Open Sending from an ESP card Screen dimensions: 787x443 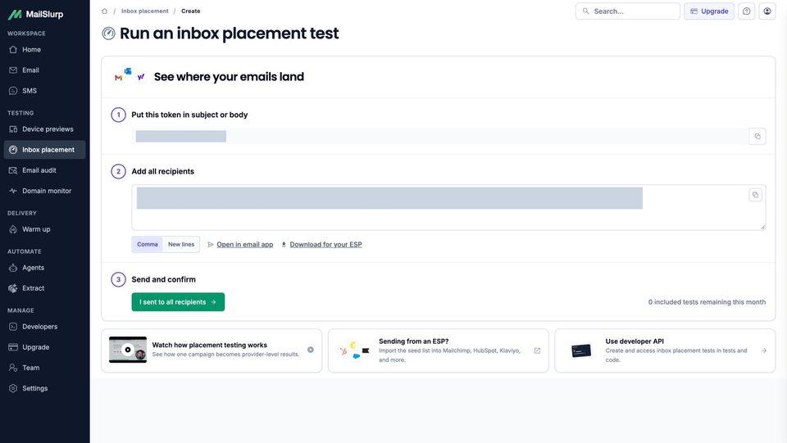[438, 350]
